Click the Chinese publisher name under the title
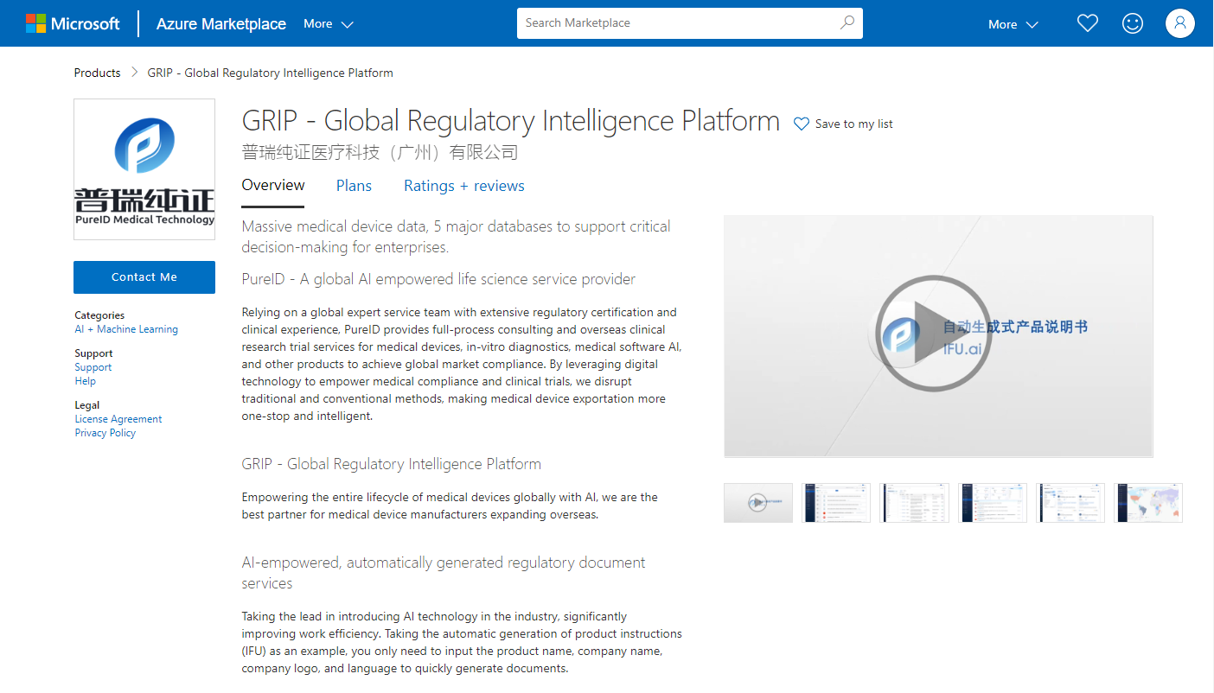1214x693 pixels. (380, 153)
